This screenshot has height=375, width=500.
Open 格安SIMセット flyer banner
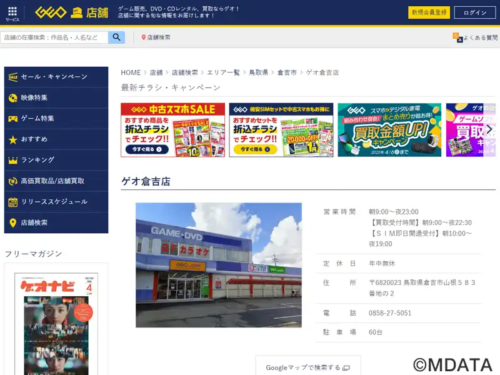coord(281,130)
